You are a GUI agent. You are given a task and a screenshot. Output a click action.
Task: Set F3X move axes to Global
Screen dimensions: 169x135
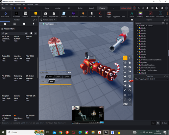[x=50, y=77]
